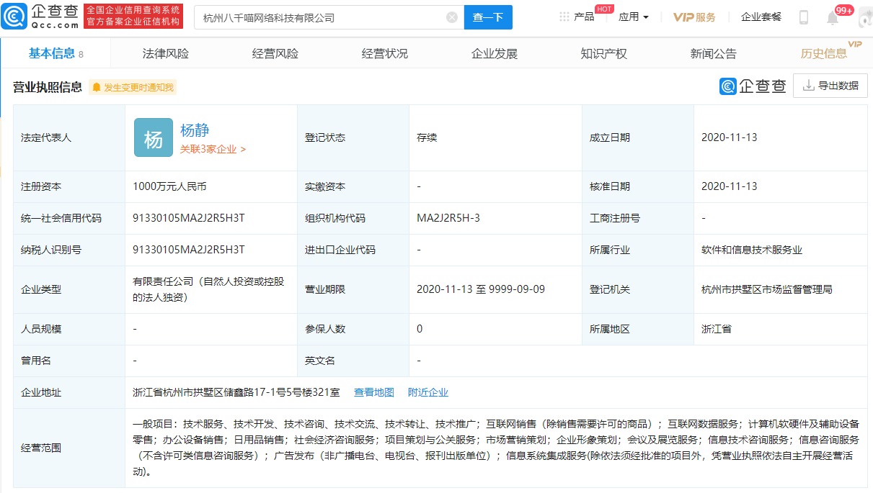Click the Qcc.com logo in header
873x493 pixels.
pos(40,16)
